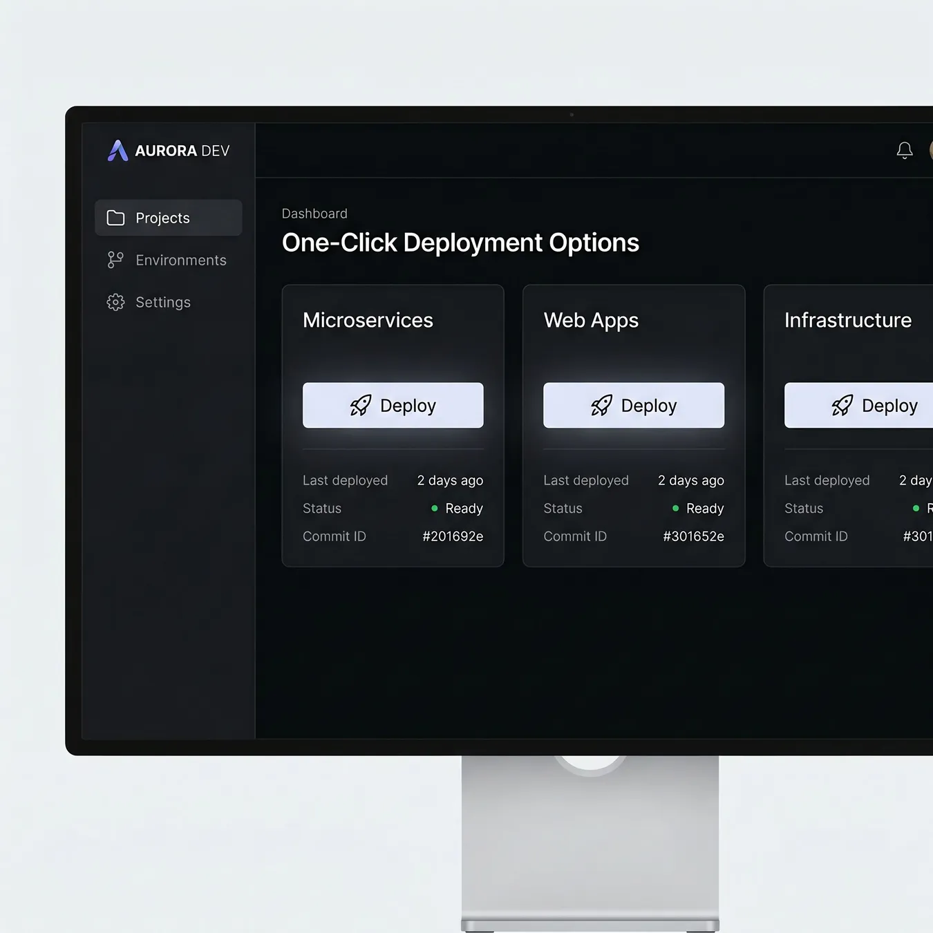The height and width of the screenshot is (933, 933).
Task: Click Web Apps 'Last deployed' label
Action: click(586, 480)
